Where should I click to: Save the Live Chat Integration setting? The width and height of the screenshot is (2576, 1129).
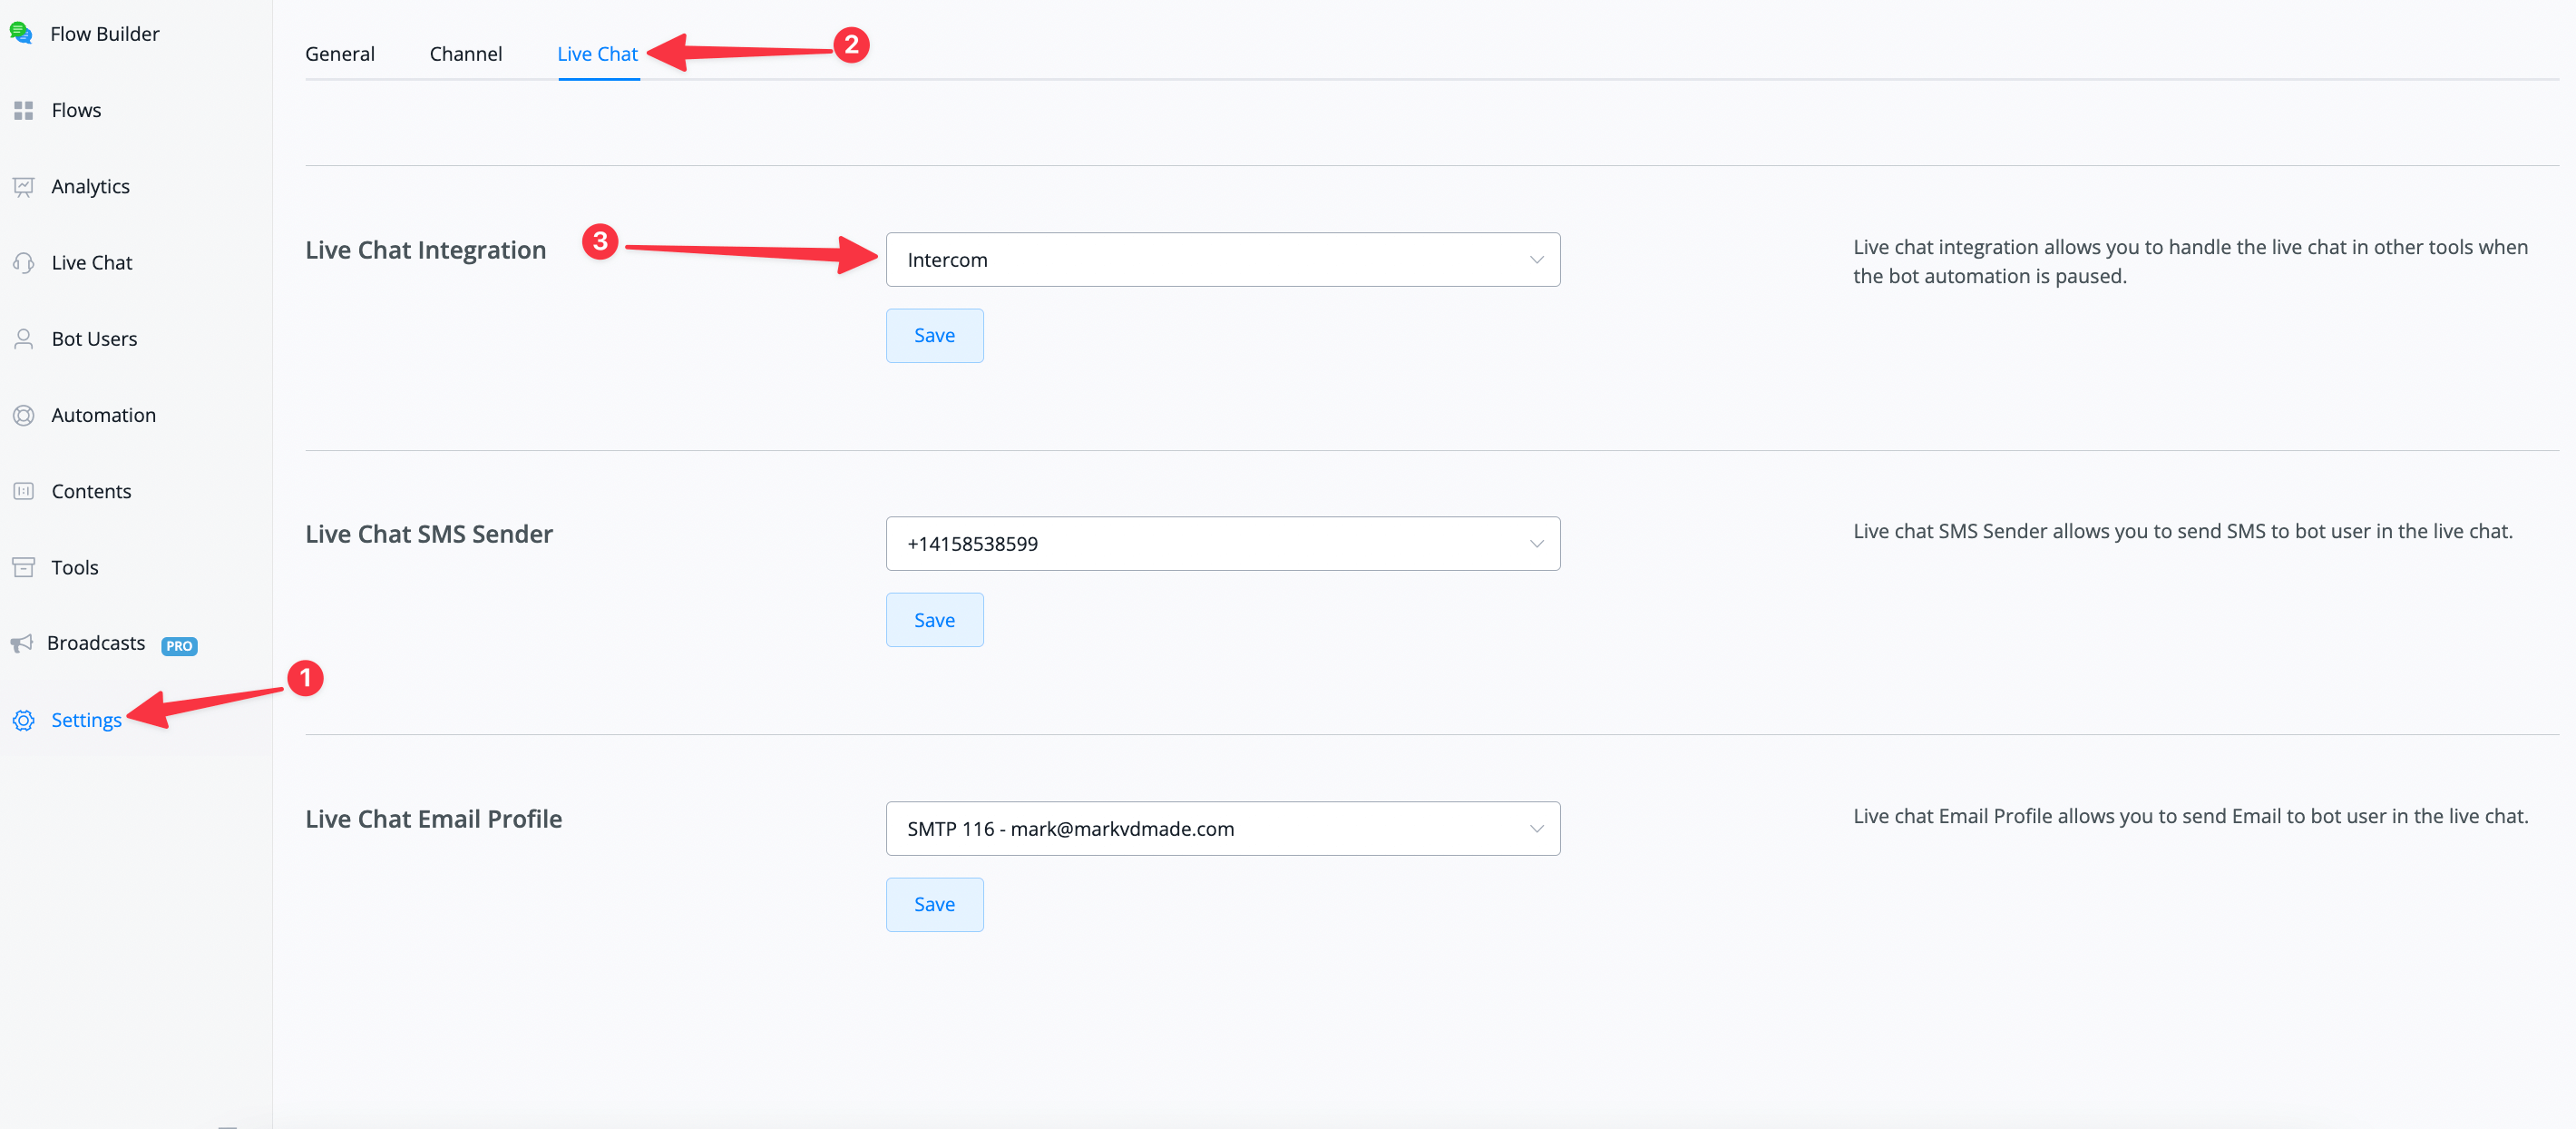tap(934, 335)
